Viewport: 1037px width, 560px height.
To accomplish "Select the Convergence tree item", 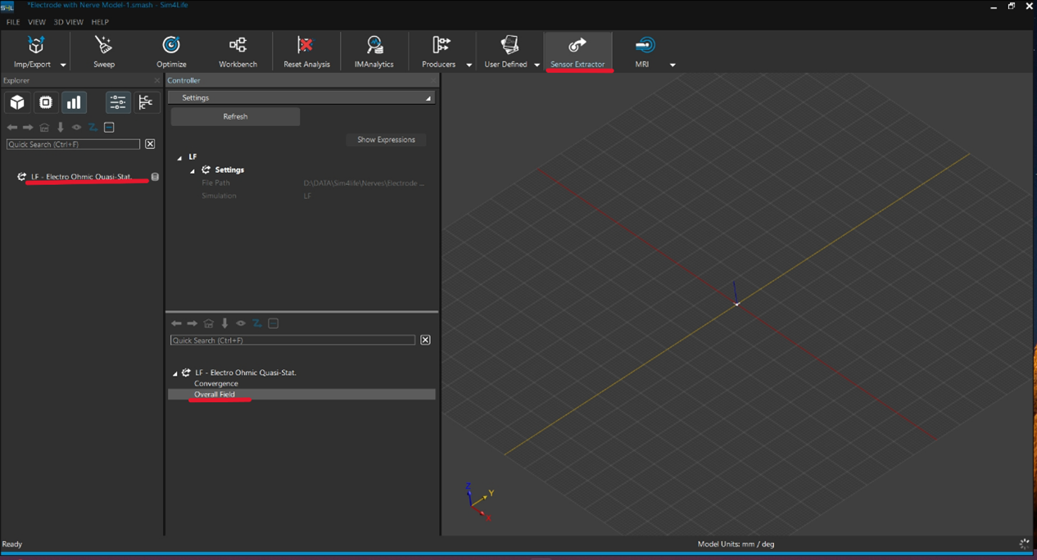I will tap(216, 383).
